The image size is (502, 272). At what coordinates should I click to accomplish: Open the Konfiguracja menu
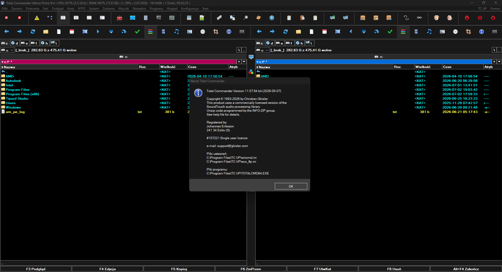pos(190,9)
